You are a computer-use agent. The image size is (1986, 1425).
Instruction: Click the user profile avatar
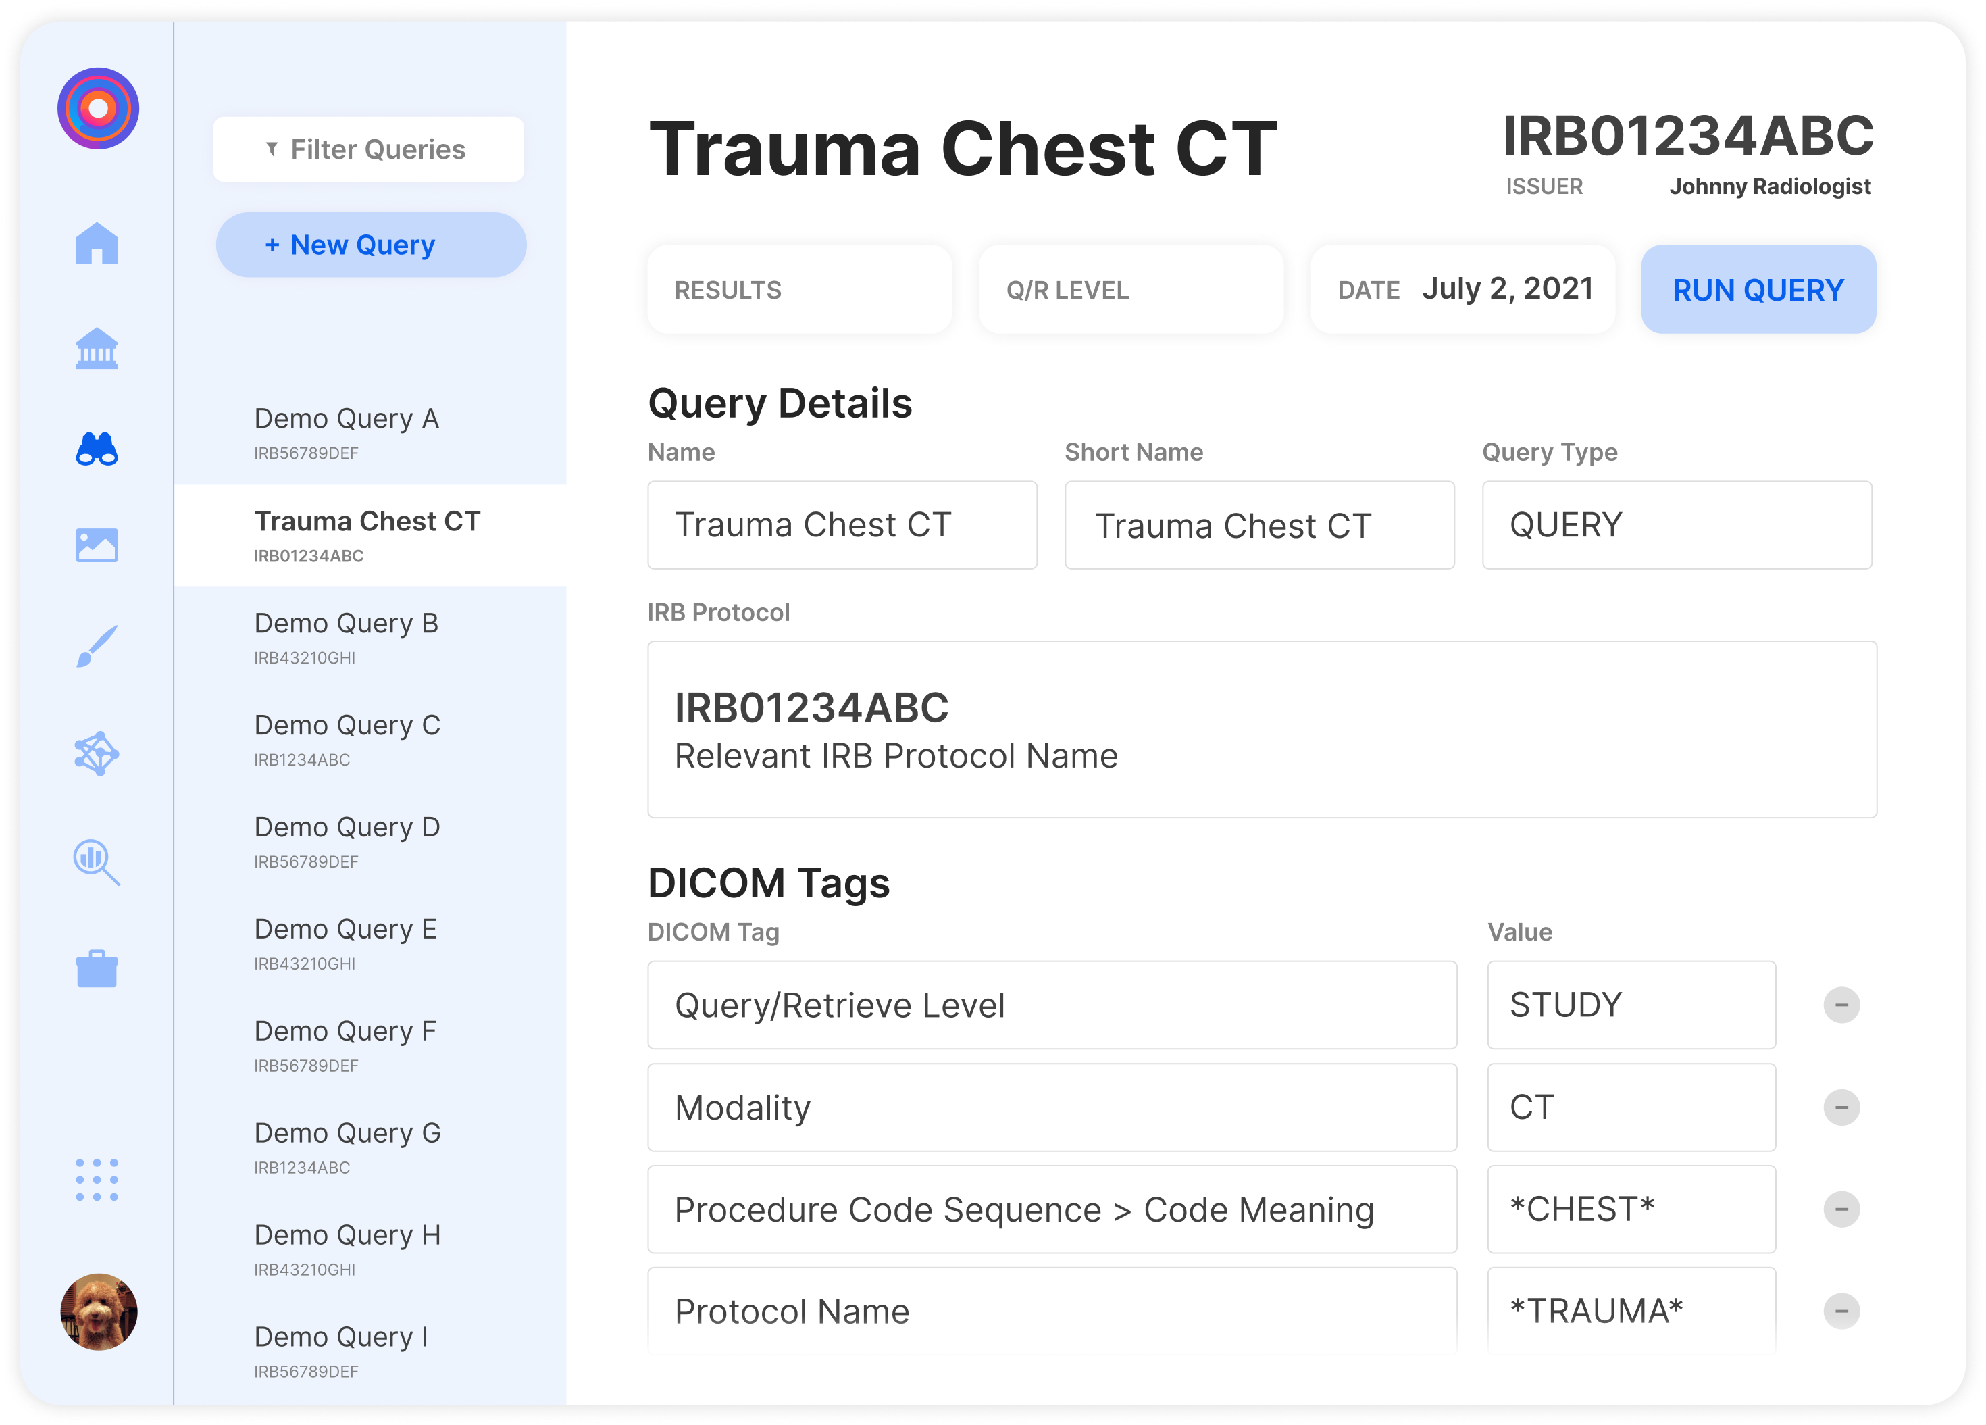coord(99,1311)
